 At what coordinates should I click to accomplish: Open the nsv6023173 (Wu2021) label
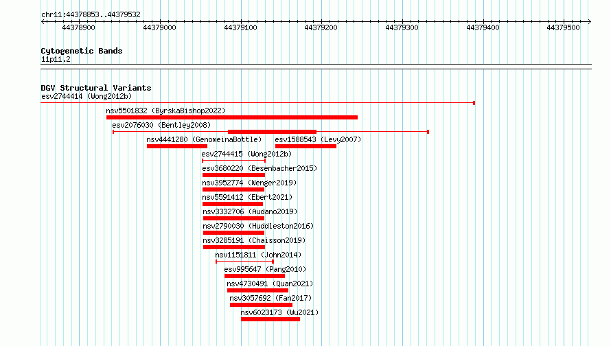[279, 312]
